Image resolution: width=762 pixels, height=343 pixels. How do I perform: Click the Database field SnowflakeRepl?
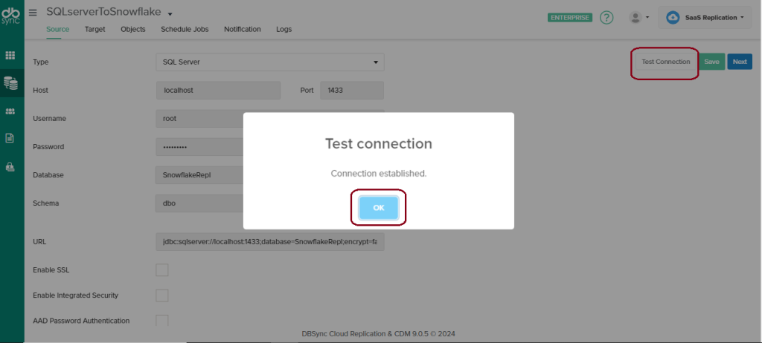click(x=199, y=174)
